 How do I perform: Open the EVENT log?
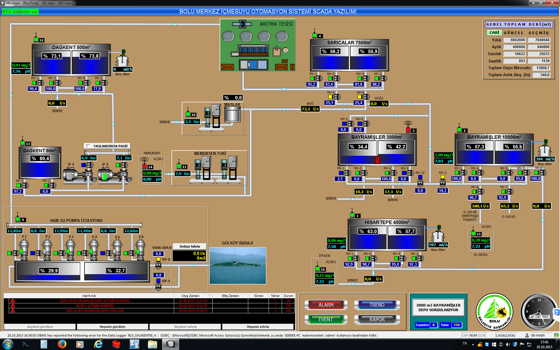pyautogui.click(x=326, y=319)
